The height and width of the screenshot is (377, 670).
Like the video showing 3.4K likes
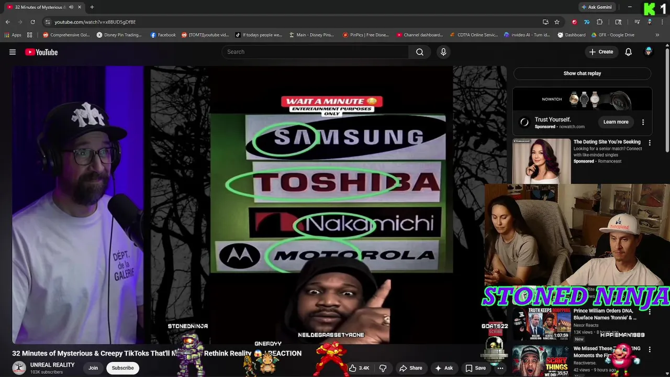point(359,368)
